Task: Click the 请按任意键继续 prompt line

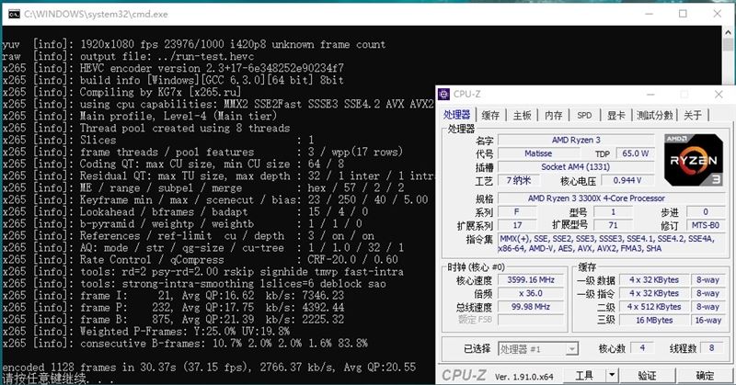Action: 58,379
